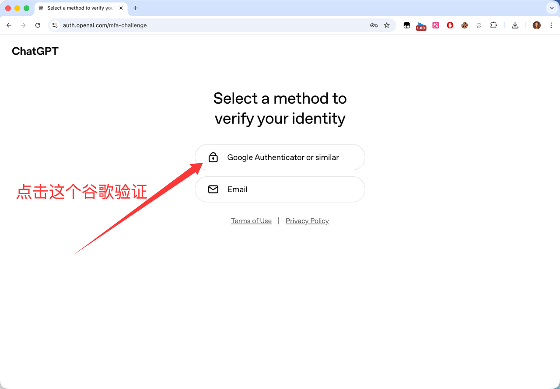Expand the tab search dropdown

coord(551,8)
